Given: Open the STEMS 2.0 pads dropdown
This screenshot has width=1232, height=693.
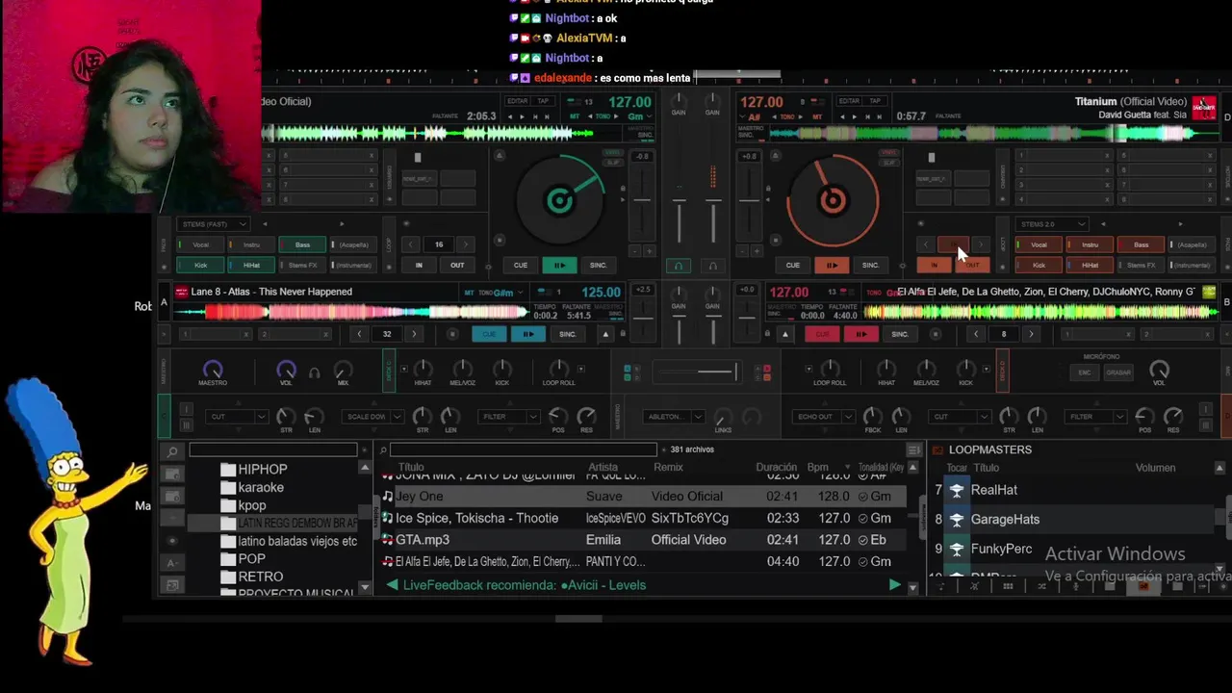Looking at the screenshot, I should click(1053, 224).
